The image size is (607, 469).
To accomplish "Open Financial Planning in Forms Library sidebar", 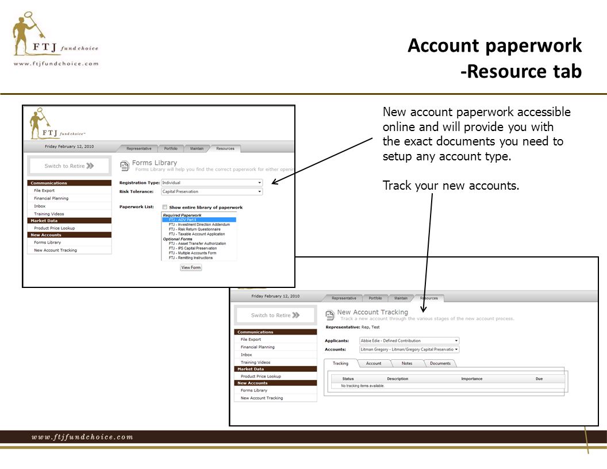I will coord(51,198).
